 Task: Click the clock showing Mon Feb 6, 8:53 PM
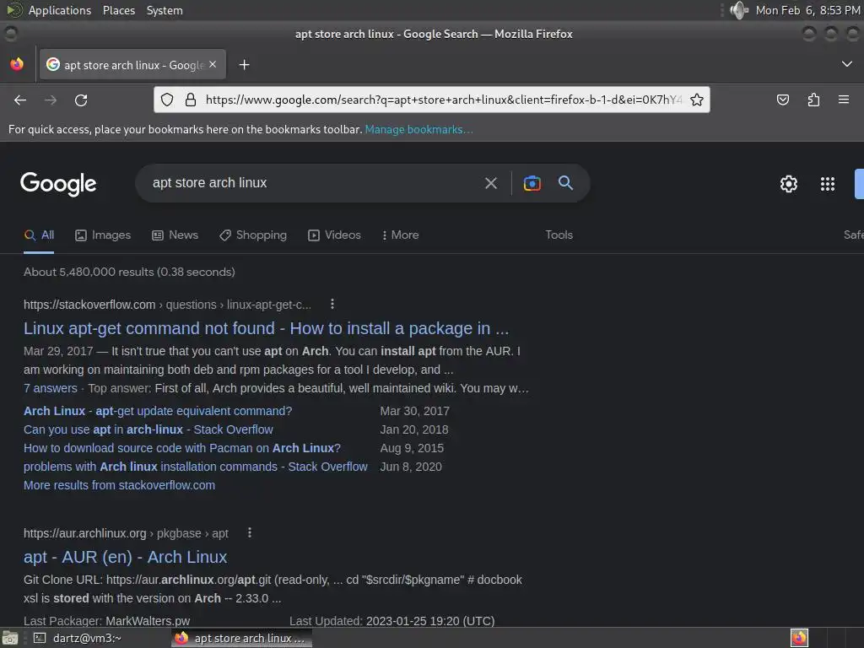click(x=807, y=10)
